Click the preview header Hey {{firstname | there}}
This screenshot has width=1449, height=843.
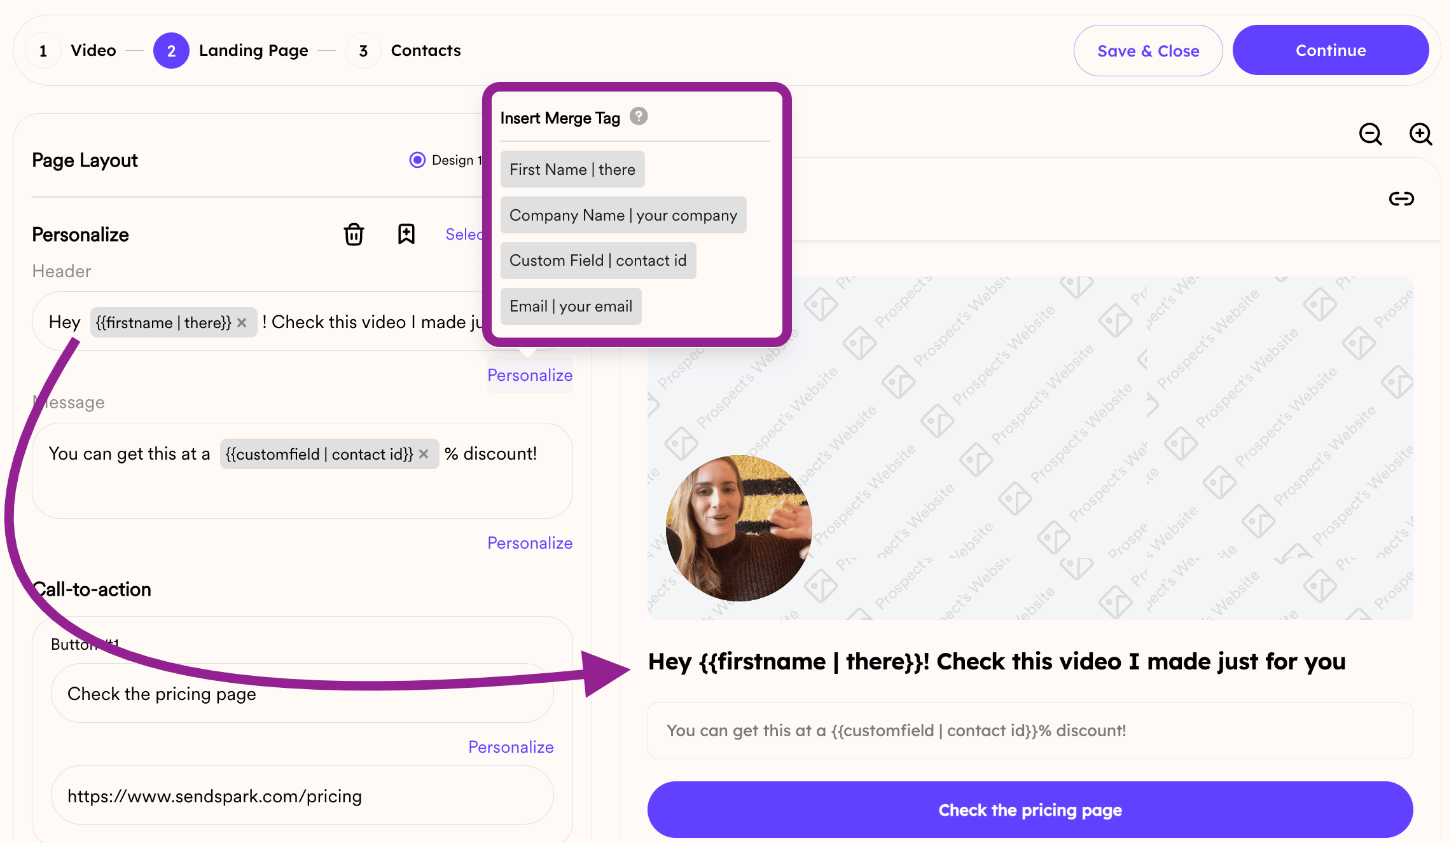coord(997,662)
